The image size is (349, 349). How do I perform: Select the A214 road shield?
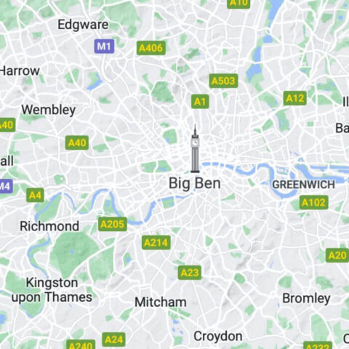coord(156,242)
